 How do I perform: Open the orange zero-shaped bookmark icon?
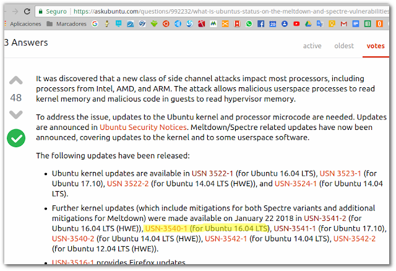point(379,24)
